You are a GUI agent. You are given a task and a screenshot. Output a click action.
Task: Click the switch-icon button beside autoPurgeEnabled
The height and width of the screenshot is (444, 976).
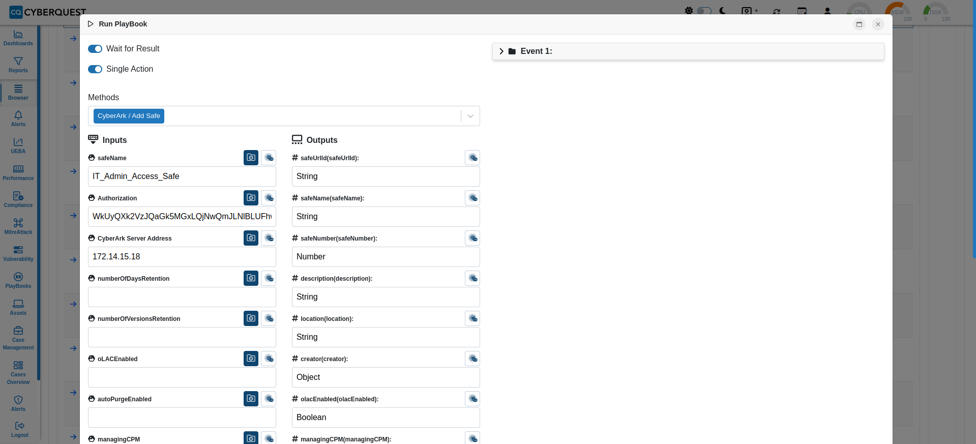click(269, 399)
